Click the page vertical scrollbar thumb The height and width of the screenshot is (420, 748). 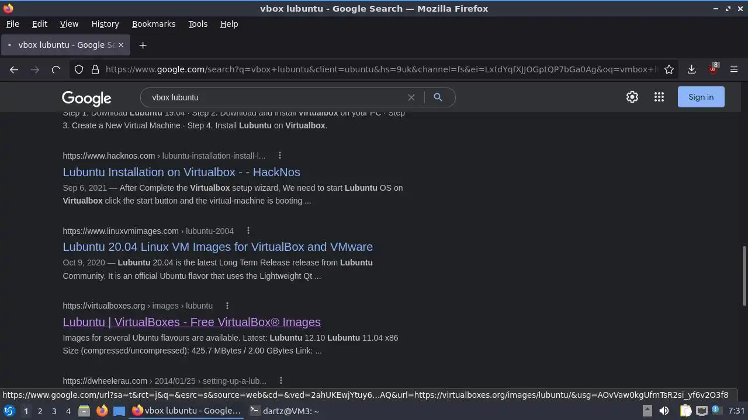click(x=744, y=276)
